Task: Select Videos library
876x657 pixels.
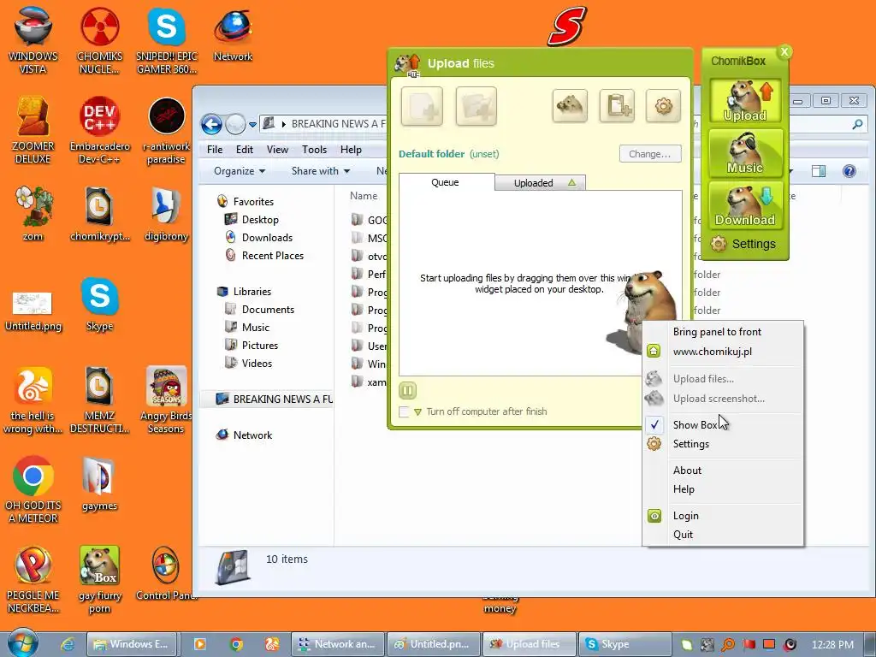Action: coord(257,363)
